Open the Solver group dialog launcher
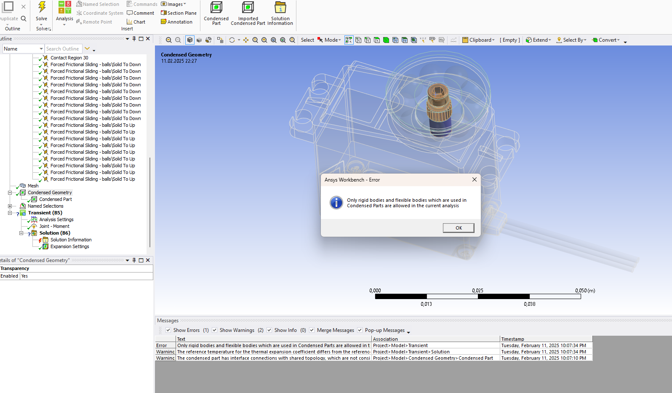The image size is (672, 393). point(50,29)
